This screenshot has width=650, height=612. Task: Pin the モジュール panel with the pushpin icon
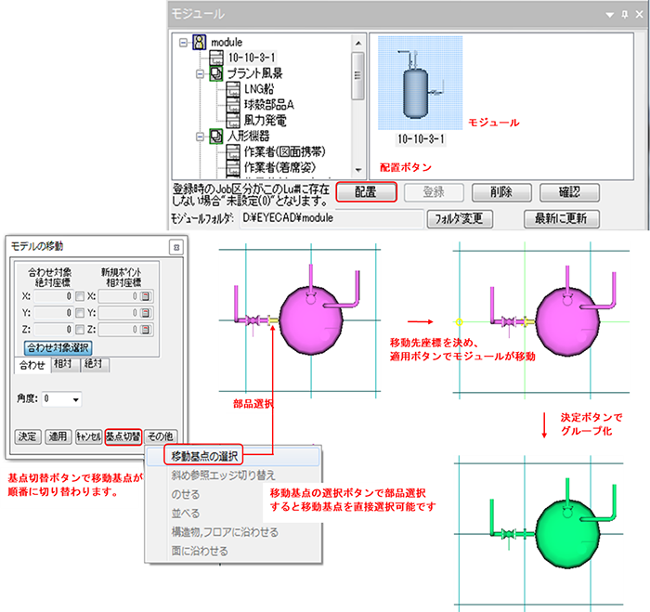tap(624, 15)
